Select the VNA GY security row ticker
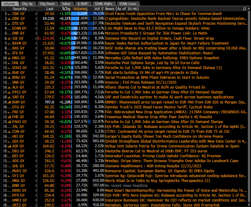The height and width of the screenshot is (207, 251). [x=19, y=82]
